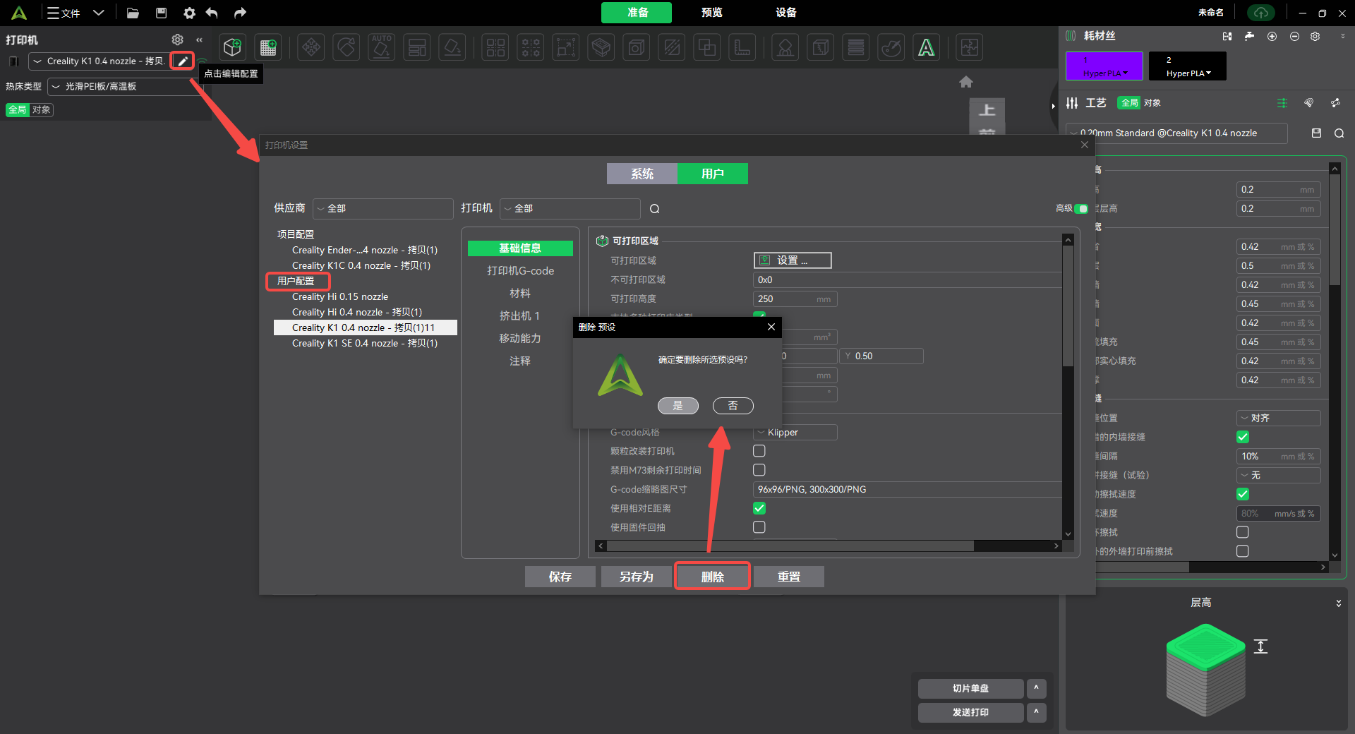Toggle the 高级 advanced switch
This screenshot has height=734, width=1355.
(1081, 208)
